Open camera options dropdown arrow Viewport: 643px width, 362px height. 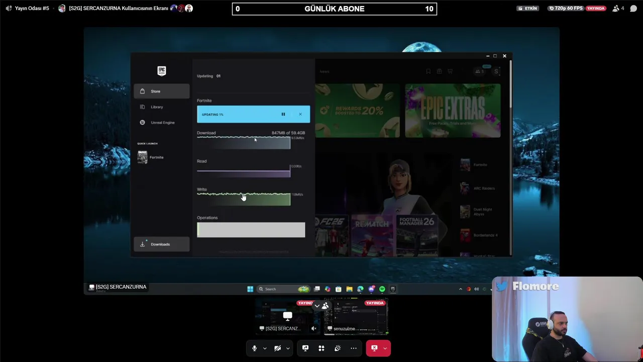pyautogui.click(x=288, y=348)
